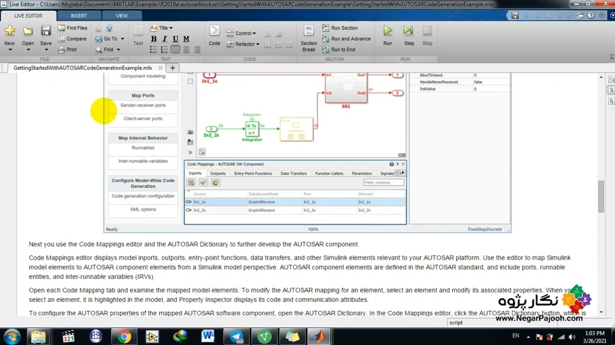The width and height of the screenshot is (615, 345).
Task: Open the Title text style dropdown
Action: tap(161, 28)
